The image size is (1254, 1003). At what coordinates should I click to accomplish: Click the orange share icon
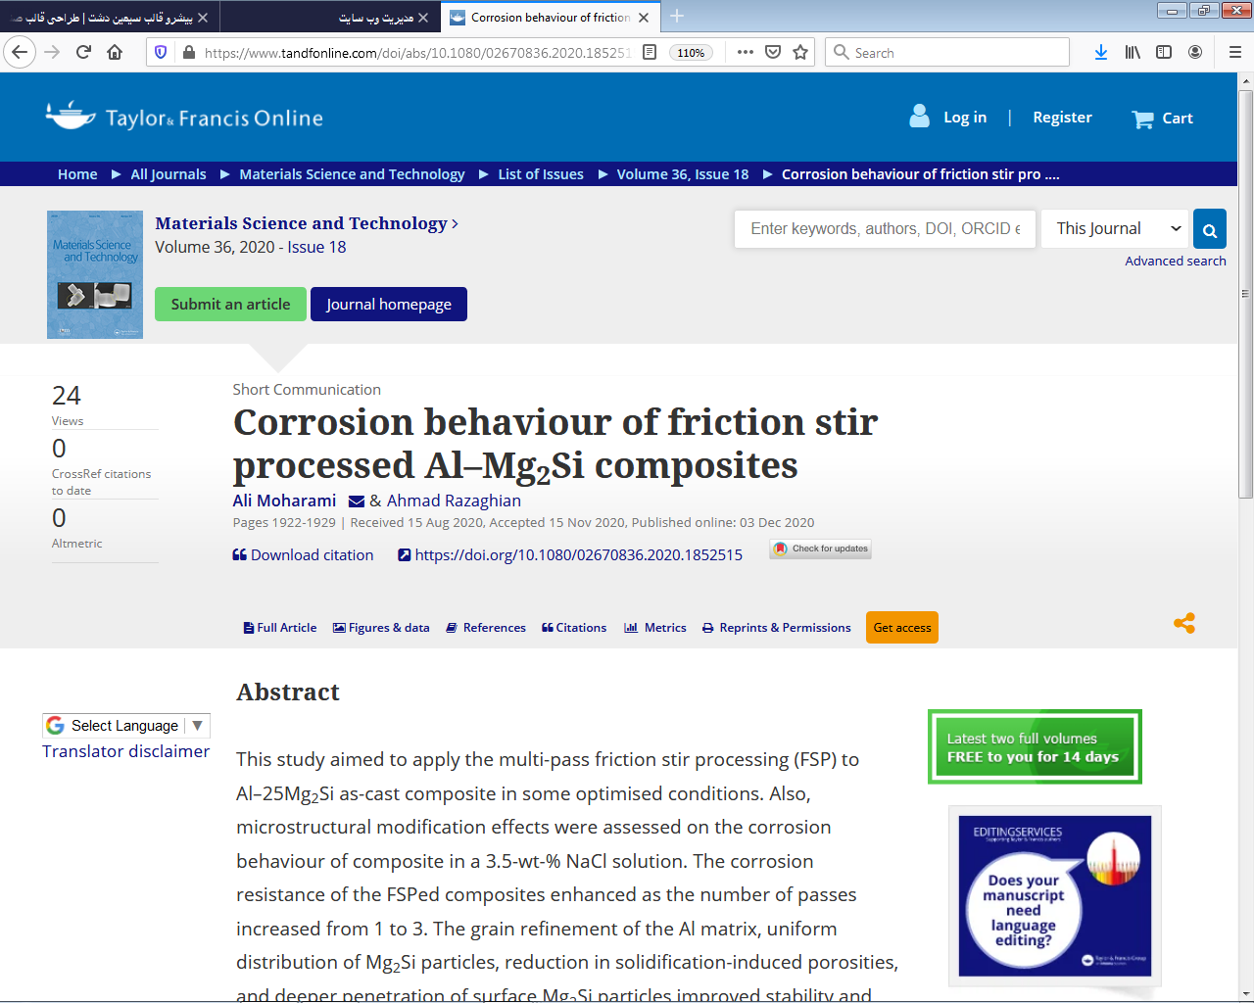tap(1184, 623)
